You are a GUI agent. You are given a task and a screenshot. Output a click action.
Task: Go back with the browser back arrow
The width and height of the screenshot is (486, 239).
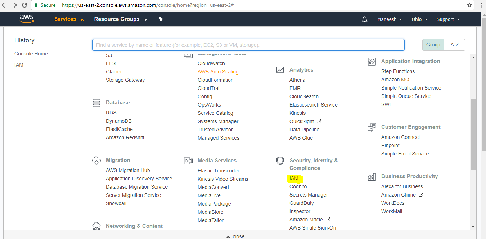click(x=5, y=5)
